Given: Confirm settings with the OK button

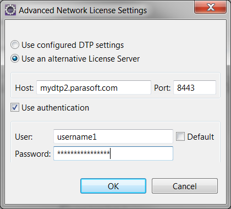Looking at the screenshot, I should click(x=113, y=186).
